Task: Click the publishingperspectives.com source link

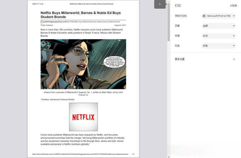Action: tap(81, 22)
